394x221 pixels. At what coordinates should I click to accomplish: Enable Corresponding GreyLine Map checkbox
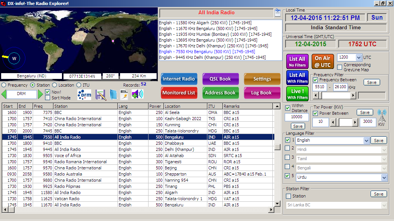(340, 67)
